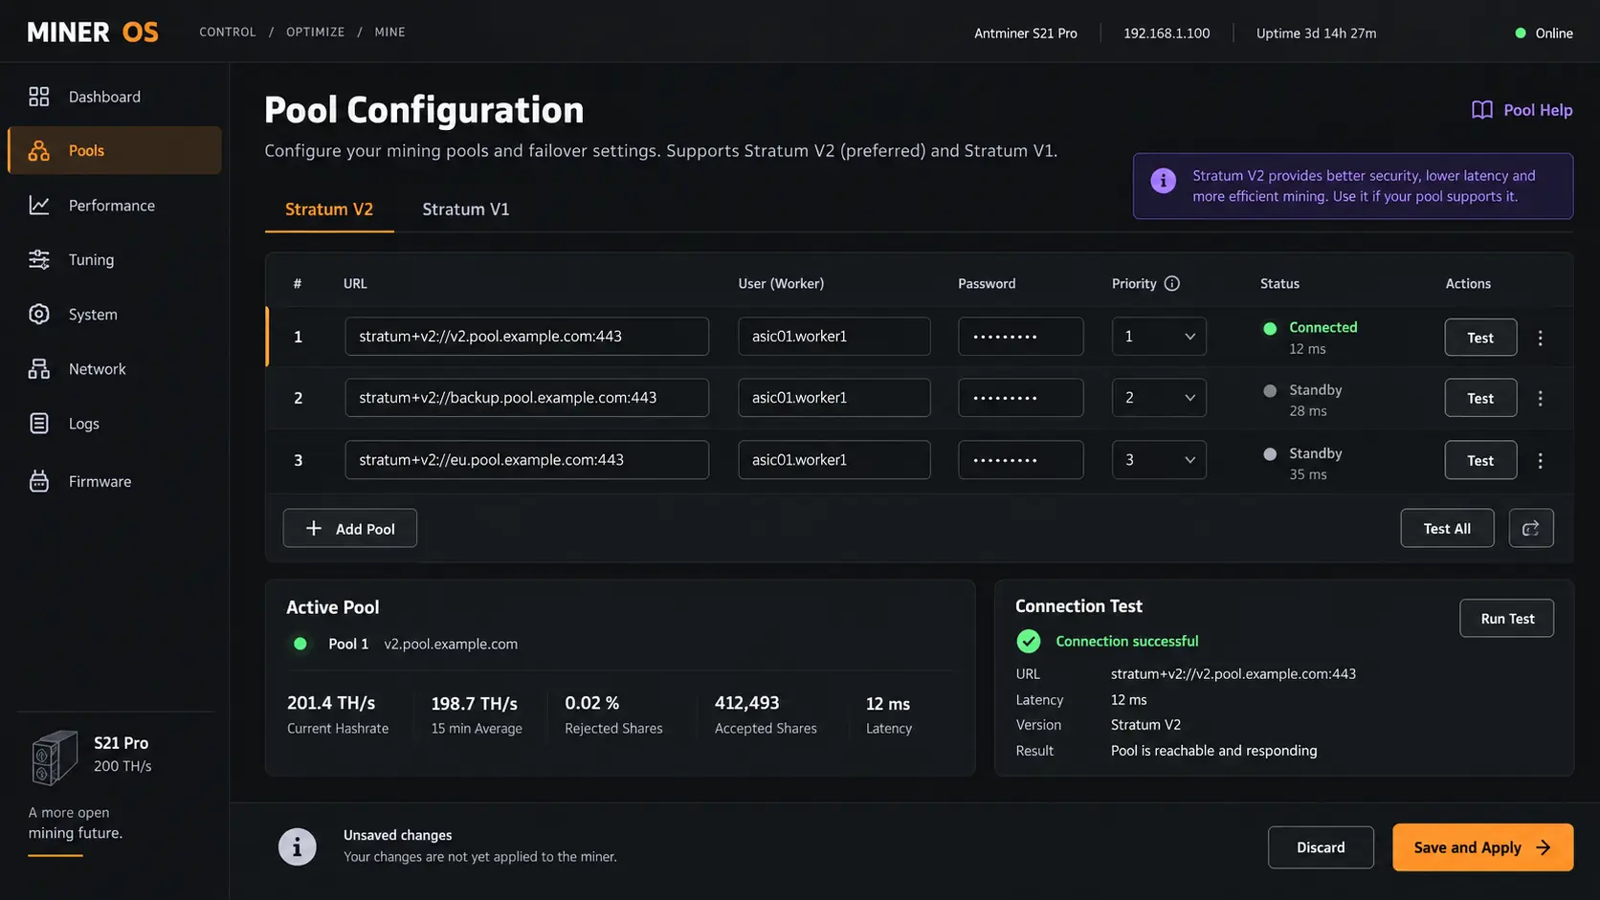Open more actions for pool 2
The image size is (1600, 900).
pyautogui.click(x=1540, y=398)
